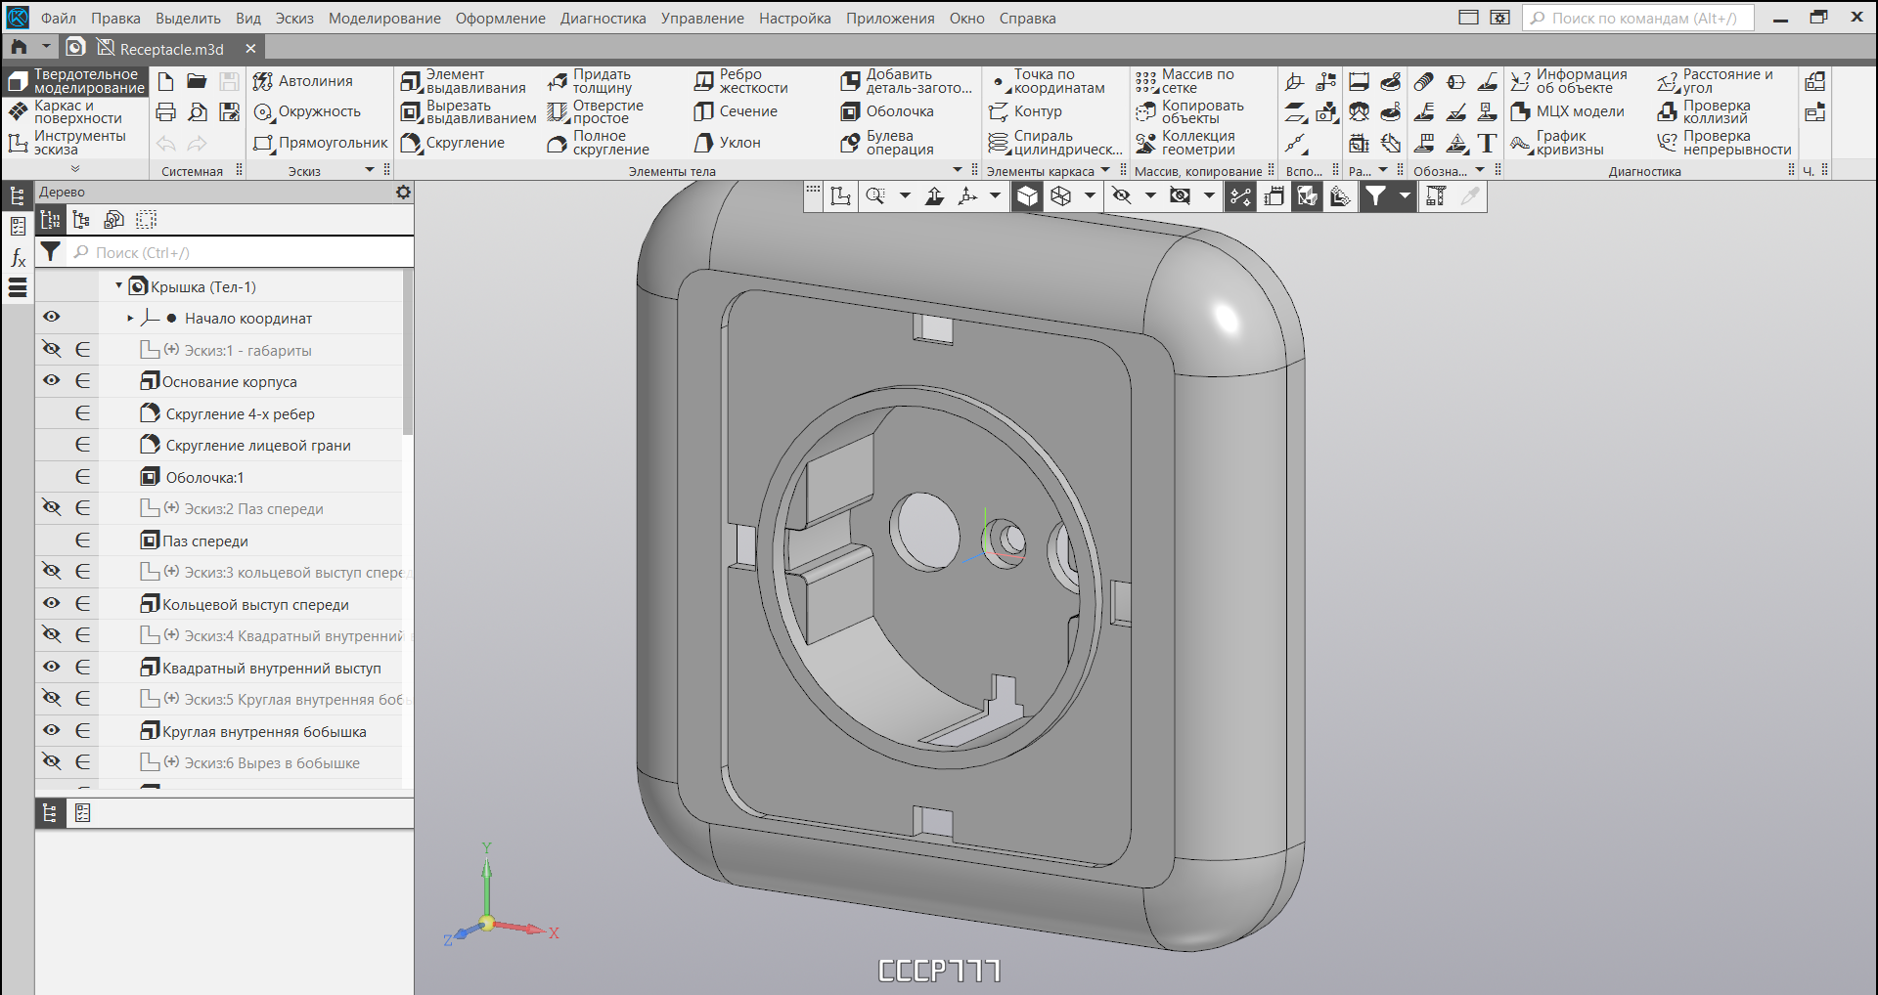Open the Элементы каркаса panel dropdown arrow
This screenshot has height=995, width=1878.
click(1105, 170)
